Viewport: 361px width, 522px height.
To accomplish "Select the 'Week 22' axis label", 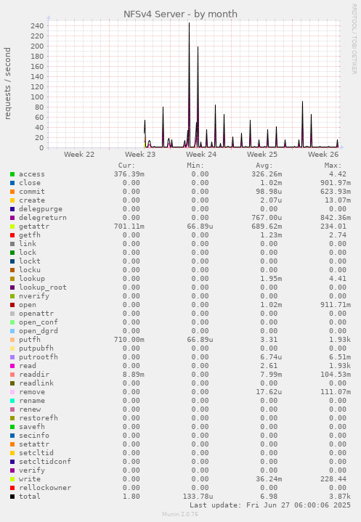I will coord(79,155).
